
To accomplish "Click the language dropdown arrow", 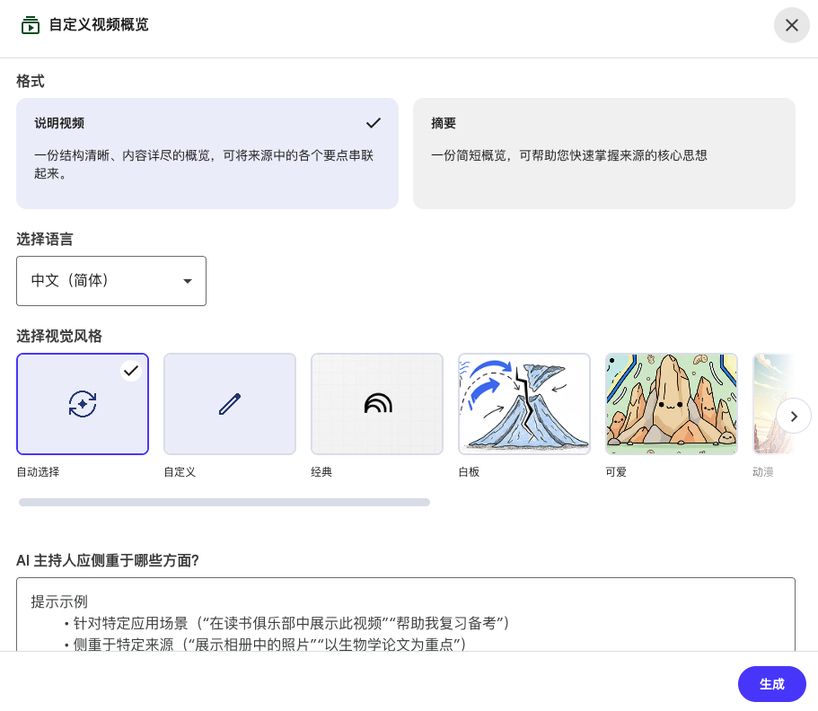I will (188, 281).
